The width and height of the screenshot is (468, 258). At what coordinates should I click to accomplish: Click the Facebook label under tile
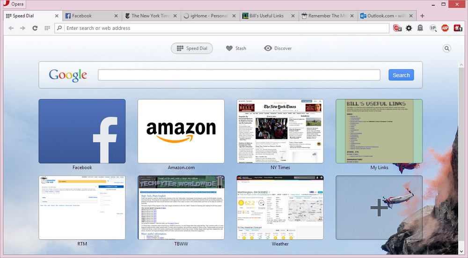(x=82, y=168)
